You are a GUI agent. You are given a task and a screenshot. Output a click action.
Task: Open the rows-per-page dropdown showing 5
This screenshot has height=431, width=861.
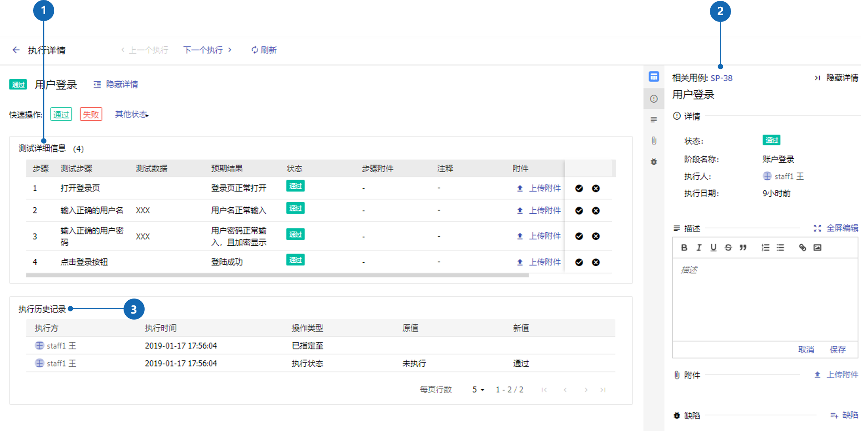478,390
